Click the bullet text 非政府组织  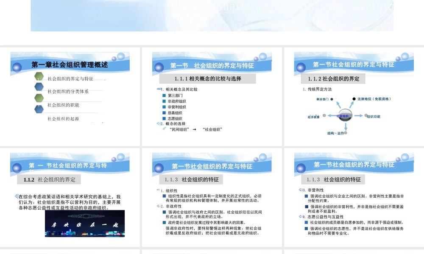(x=177, y=101)
